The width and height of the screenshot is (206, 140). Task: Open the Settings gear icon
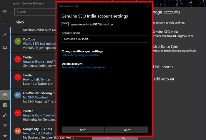[x=5, y=135]
